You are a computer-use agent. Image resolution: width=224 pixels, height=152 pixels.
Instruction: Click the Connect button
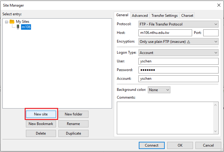151,145
